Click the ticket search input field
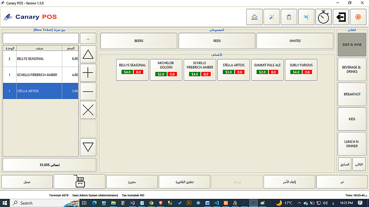Image resolution: width=369 pixels, height=207 pixels. [x=41, y=38]
